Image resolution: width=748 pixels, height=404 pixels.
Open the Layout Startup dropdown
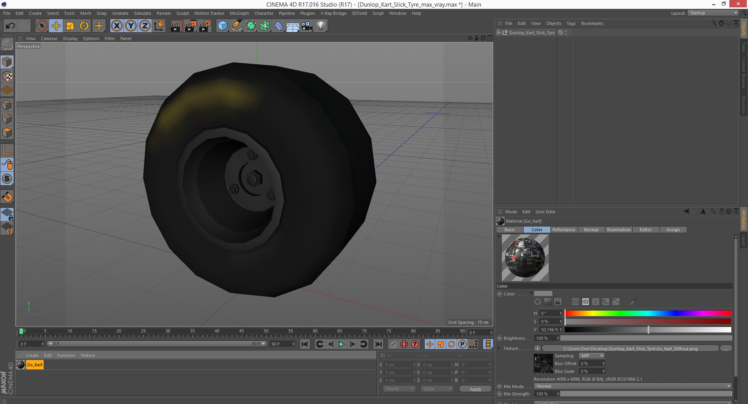[x=713, y=13]
